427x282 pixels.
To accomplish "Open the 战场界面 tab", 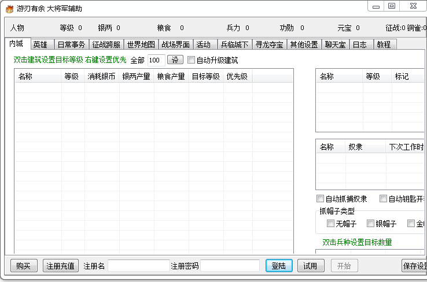I will click(176, 44).
